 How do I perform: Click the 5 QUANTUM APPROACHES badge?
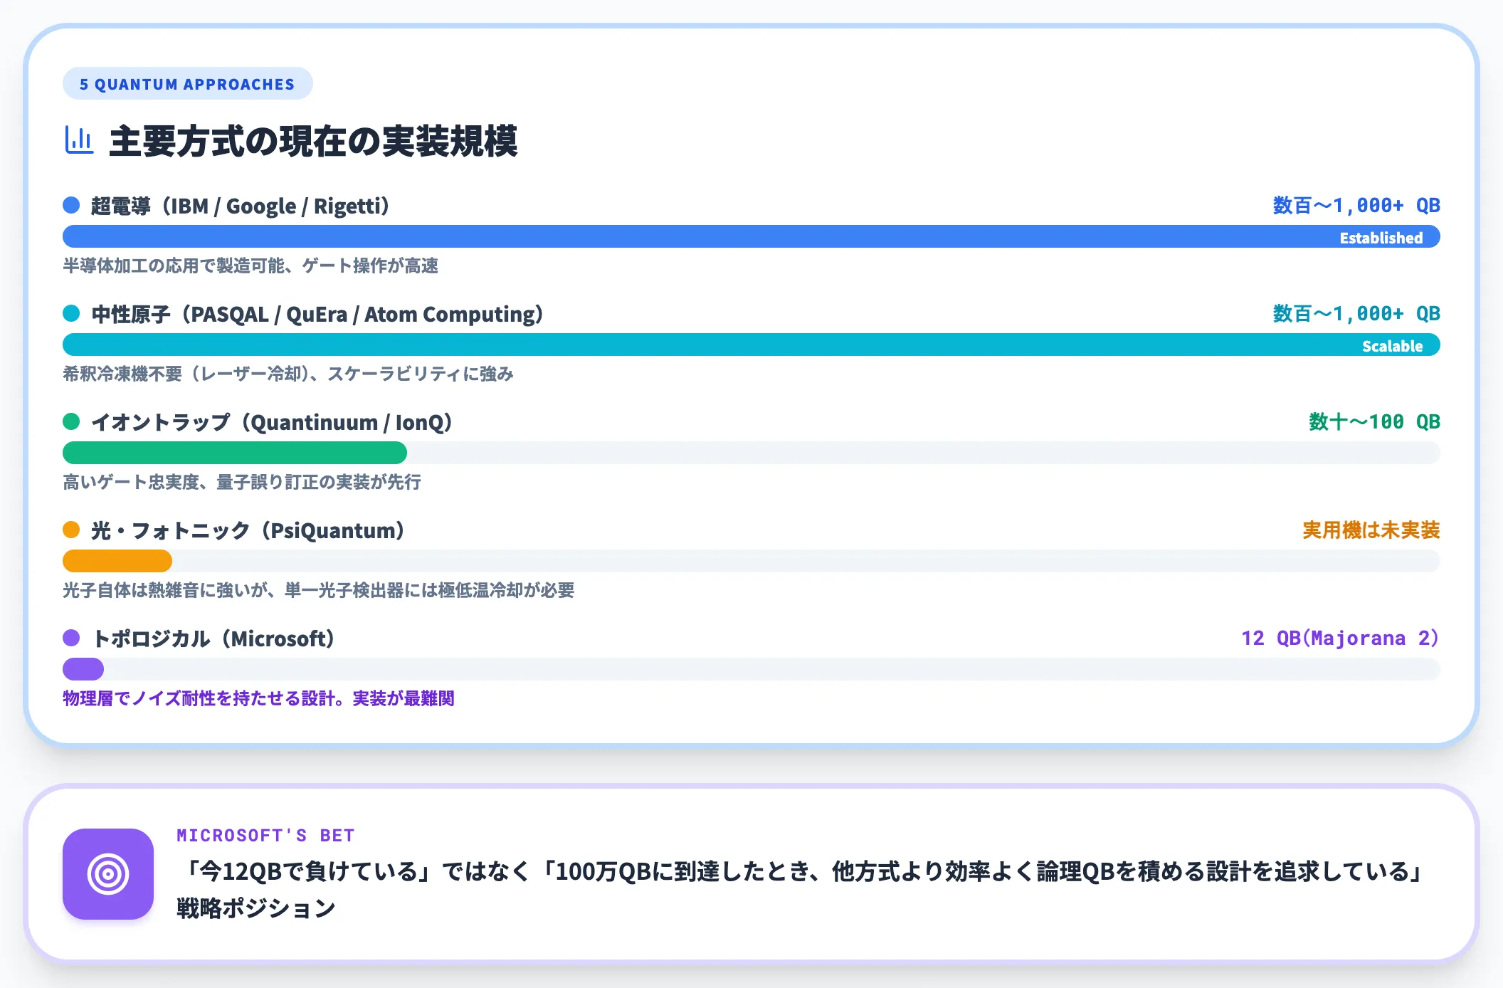[187, 84]
